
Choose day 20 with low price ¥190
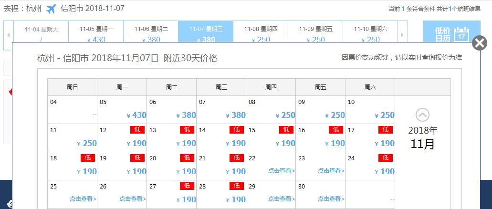click(x=172, y=166)
